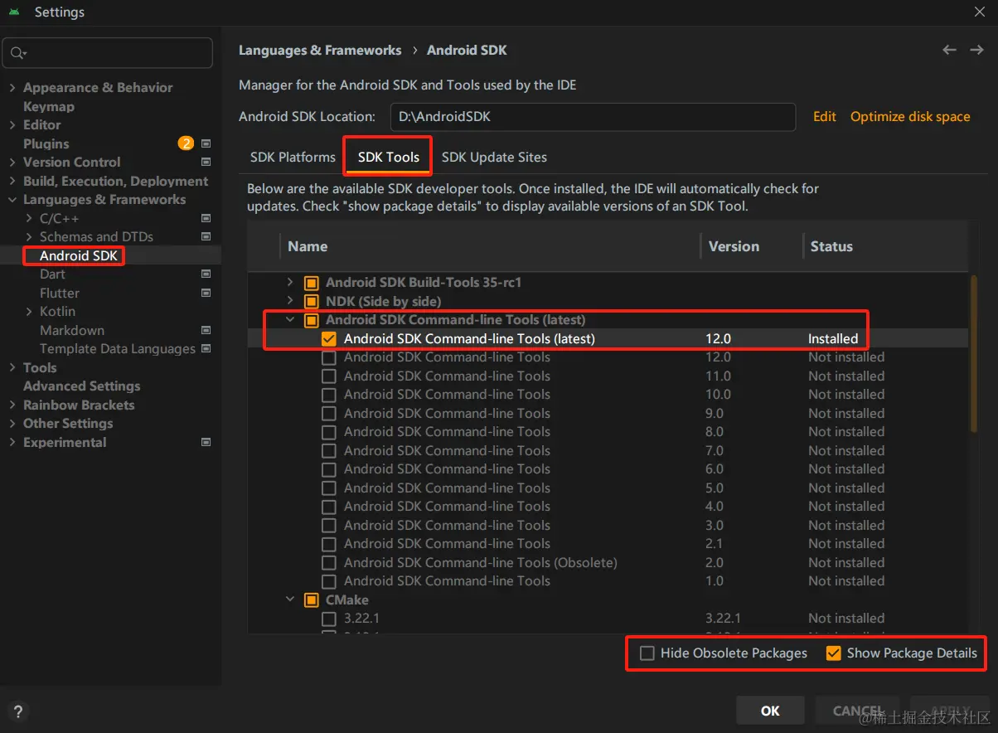Open help with the question mark icon
The height and width of the screenshot is (733, 998).
click(x=18, y=711)
